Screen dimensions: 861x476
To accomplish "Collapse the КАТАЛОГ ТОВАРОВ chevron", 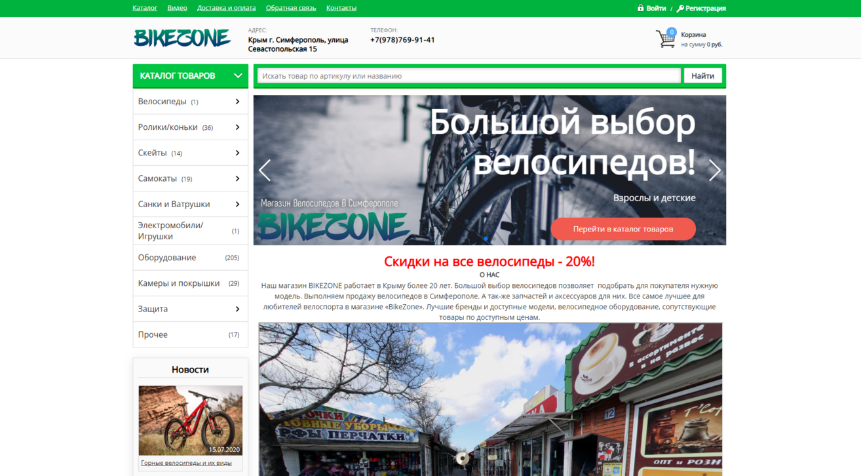I will click(x=238, y=76).
